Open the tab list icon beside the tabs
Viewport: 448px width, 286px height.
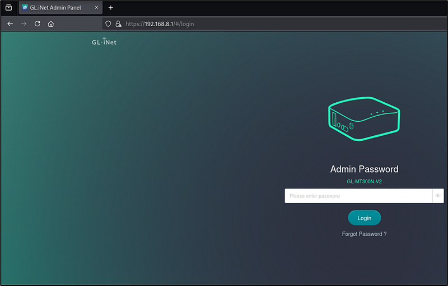(8, 8)
